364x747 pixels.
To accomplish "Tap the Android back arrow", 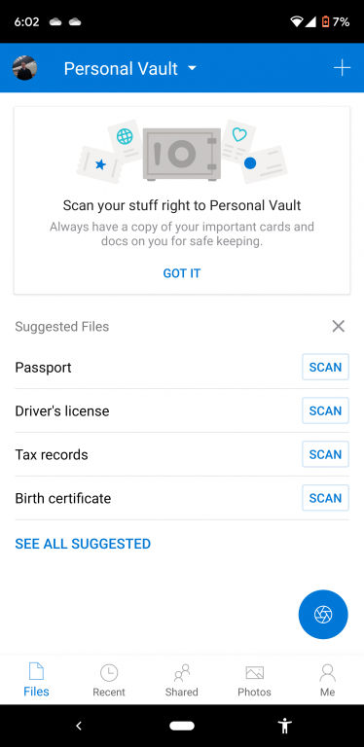I will [79, 726].
